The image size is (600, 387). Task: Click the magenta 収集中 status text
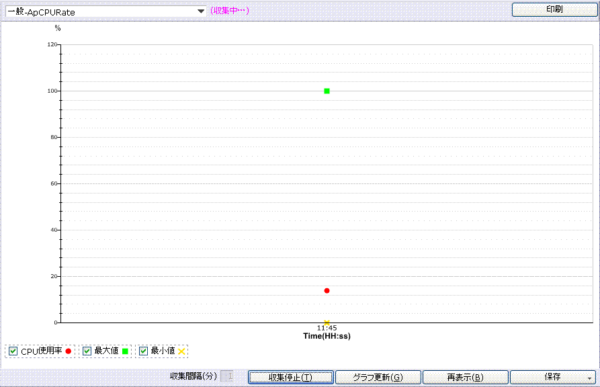(230, 11)
